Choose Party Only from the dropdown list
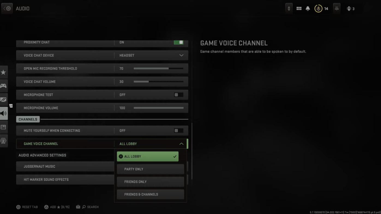Screen dimensions: 381x214 [x=150, y=169]
